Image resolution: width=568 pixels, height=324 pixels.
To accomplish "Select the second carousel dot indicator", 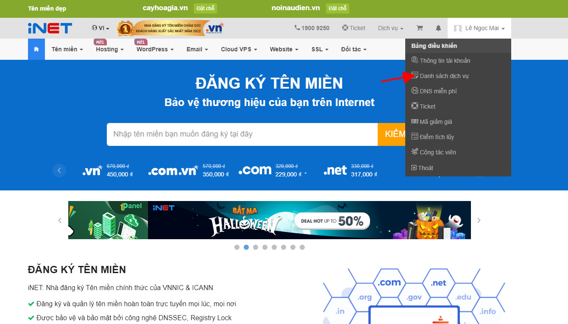I will coord(247,246).
